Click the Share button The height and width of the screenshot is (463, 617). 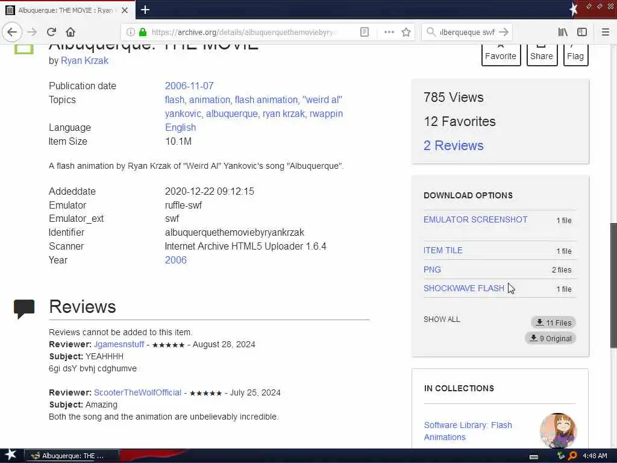[542, 55]
